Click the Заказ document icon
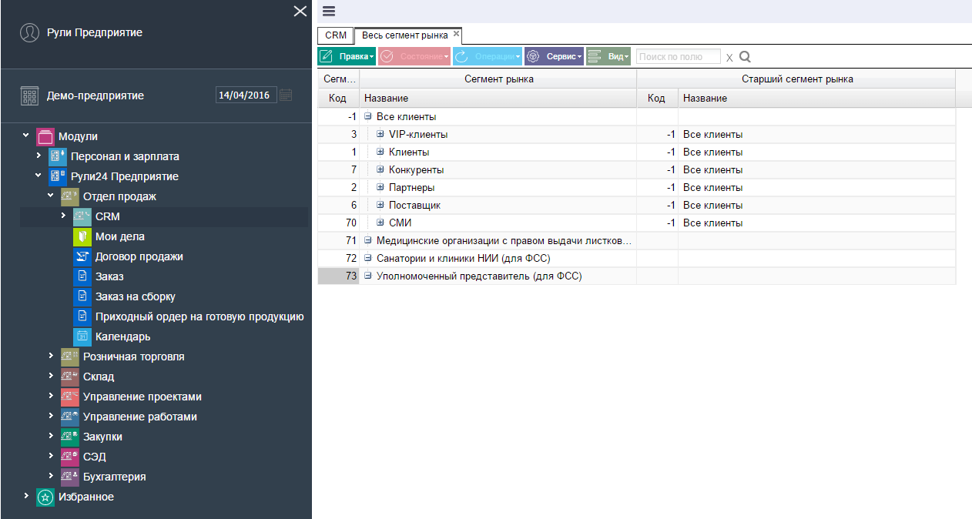This screenshot has height=519, width=972. click(82, 276)
